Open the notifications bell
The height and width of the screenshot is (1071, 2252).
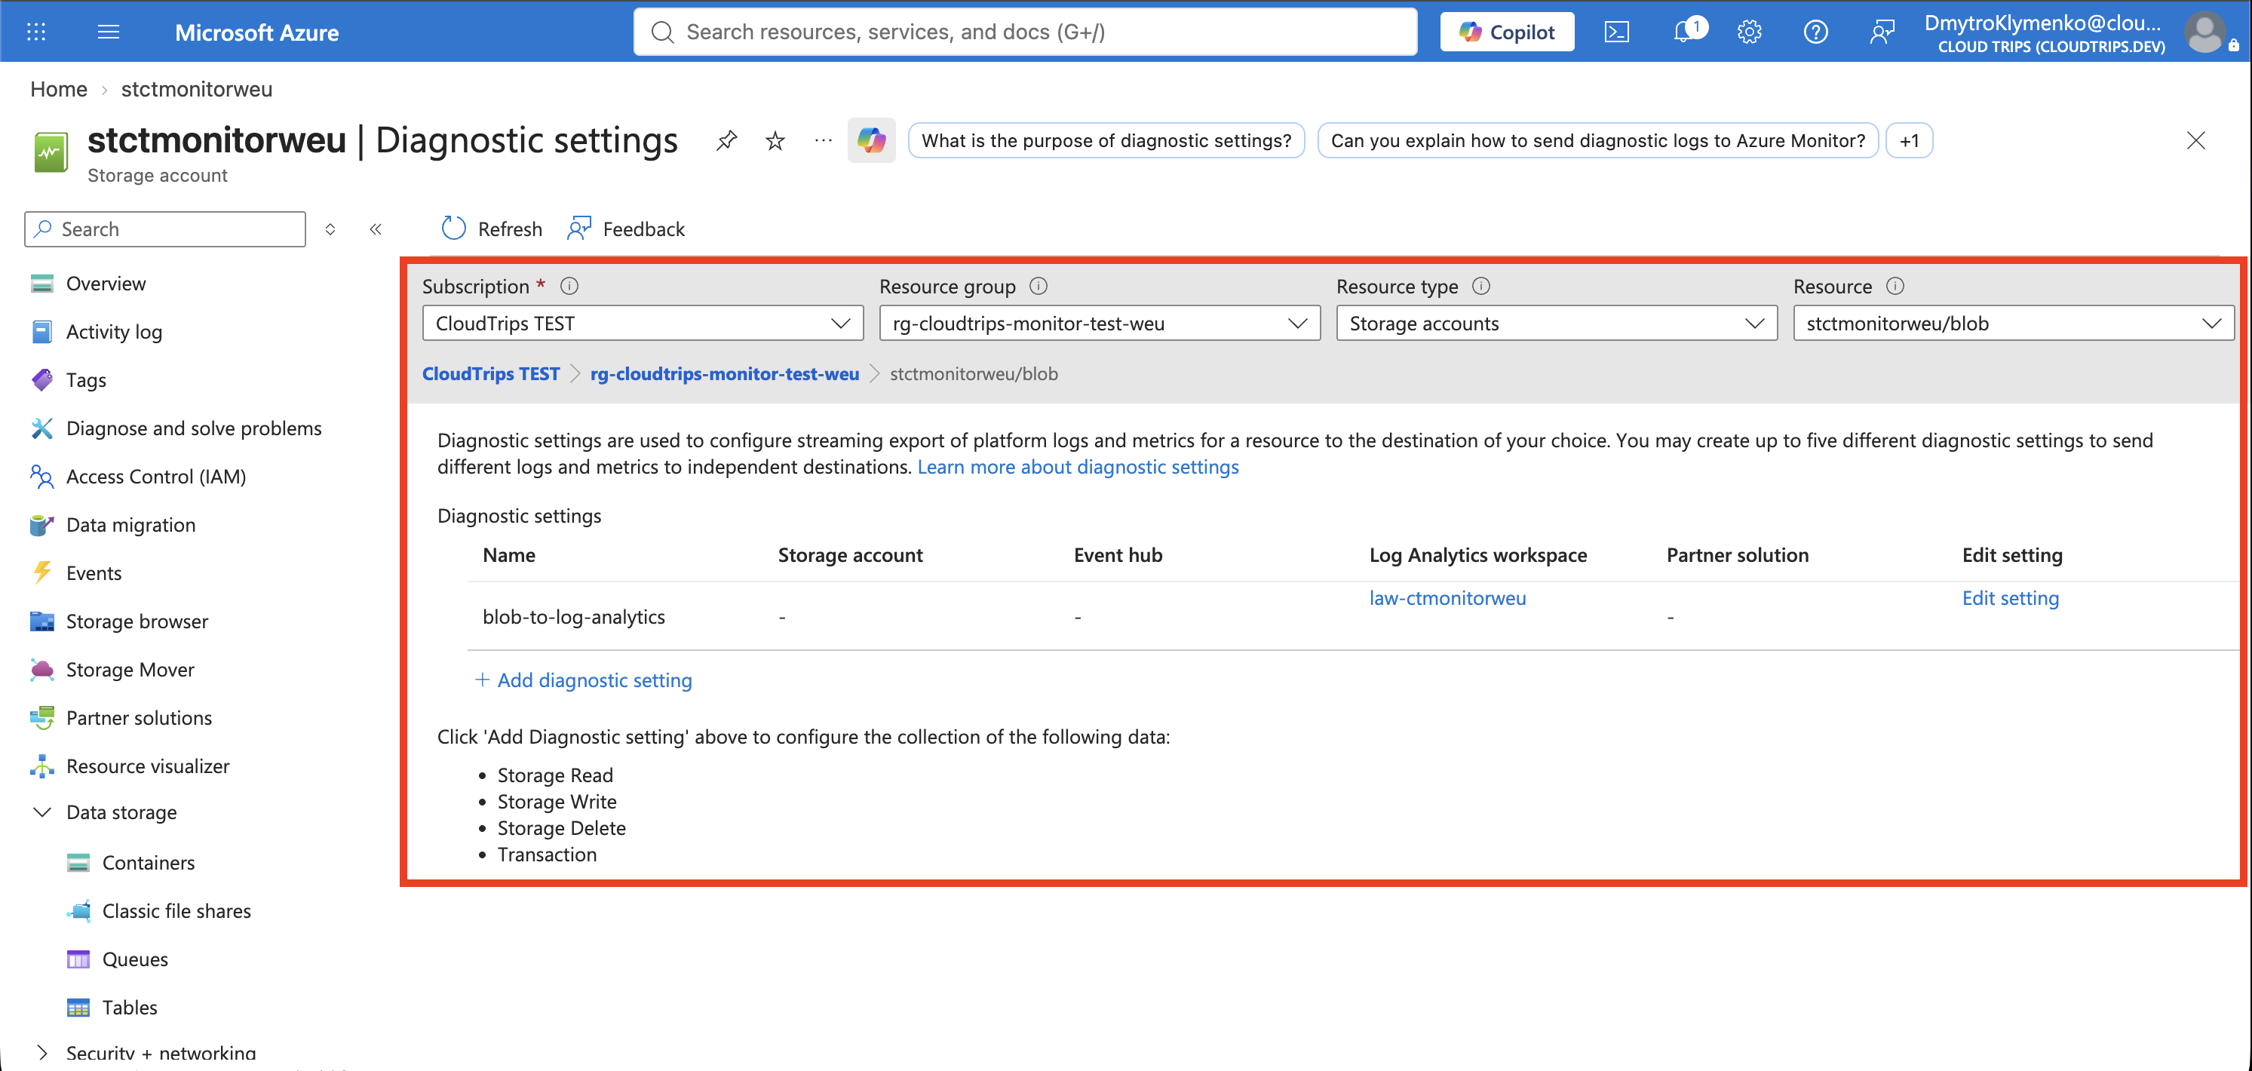point(1686,32)
